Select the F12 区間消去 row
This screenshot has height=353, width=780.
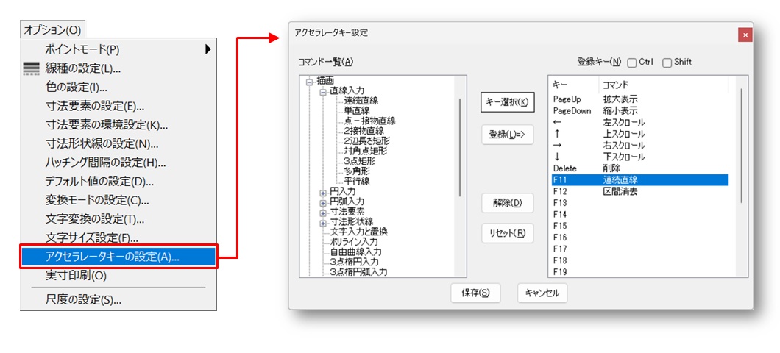pos(620,191)
